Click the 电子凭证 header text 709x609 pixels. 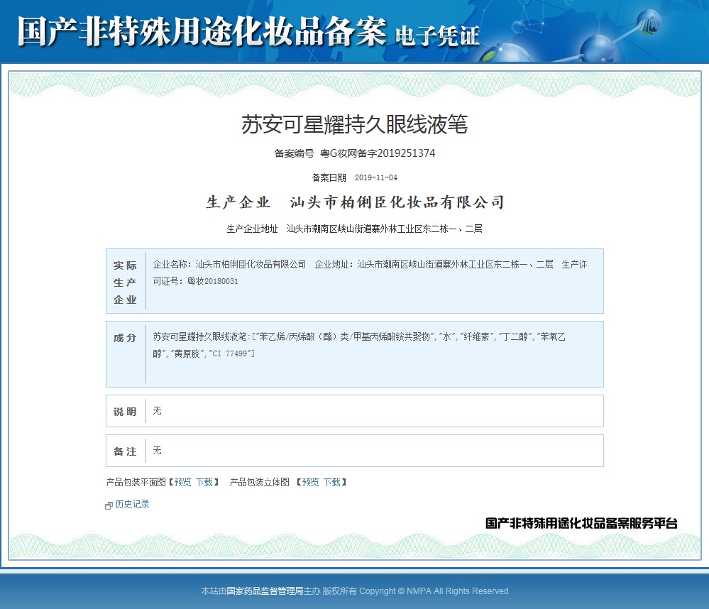click(x=436, y=35)
